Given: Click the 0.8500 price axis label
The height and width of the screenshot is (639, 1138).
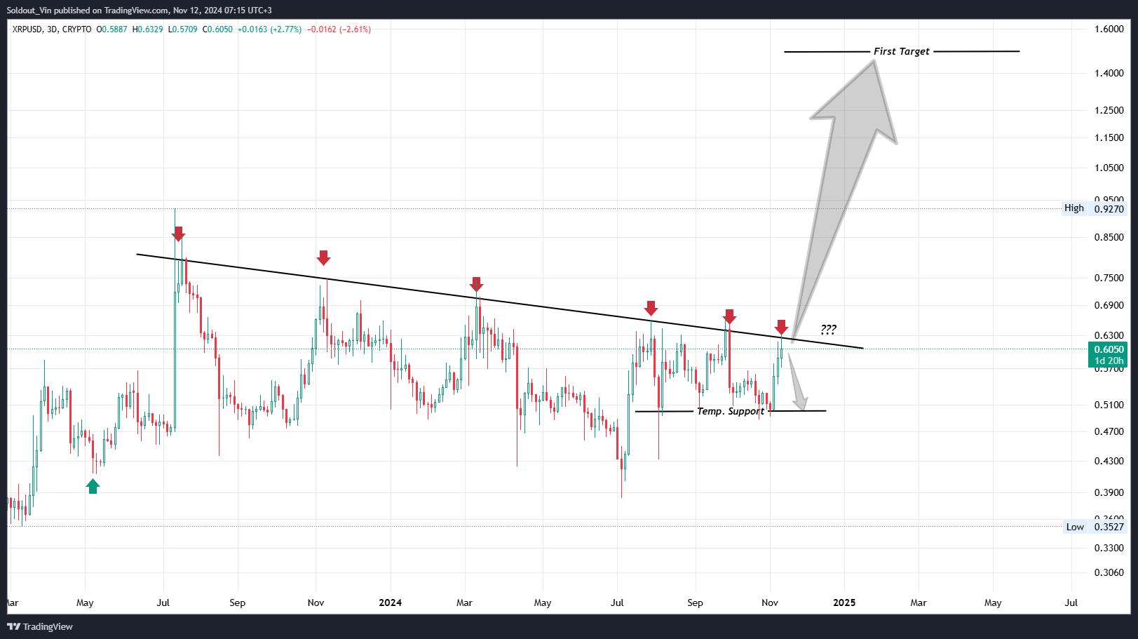Looking at the screenshot, I should (1109, 237).
